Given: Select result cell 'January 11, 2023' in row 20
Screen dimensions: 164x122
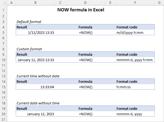Looking at the screenshot, I should [x=35, y=114].
